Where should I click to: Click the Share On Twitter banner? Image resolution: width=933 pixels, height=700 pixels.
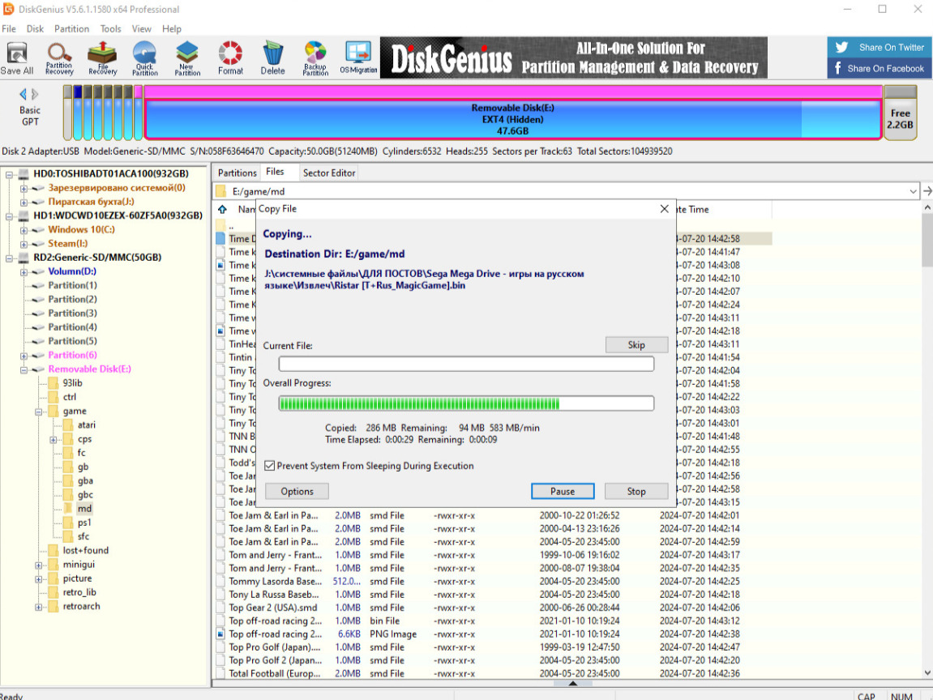click(880, 47)
